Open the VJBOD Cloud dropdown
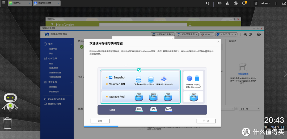Viewport: 287px width, 139px height. click(226, 34)
